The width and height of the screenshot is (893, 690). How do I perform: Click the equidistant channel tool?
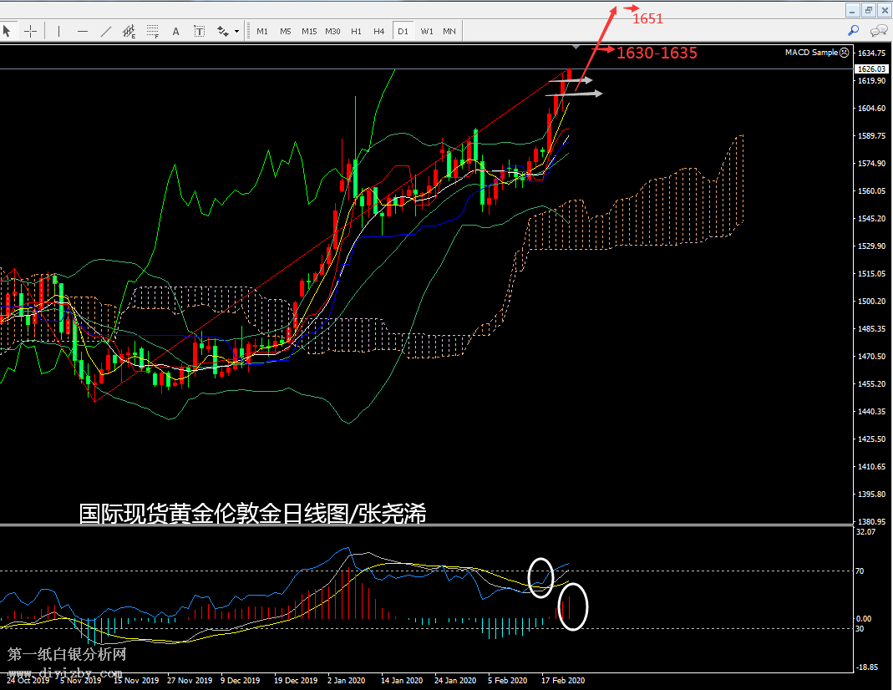(x=129, y=31)
